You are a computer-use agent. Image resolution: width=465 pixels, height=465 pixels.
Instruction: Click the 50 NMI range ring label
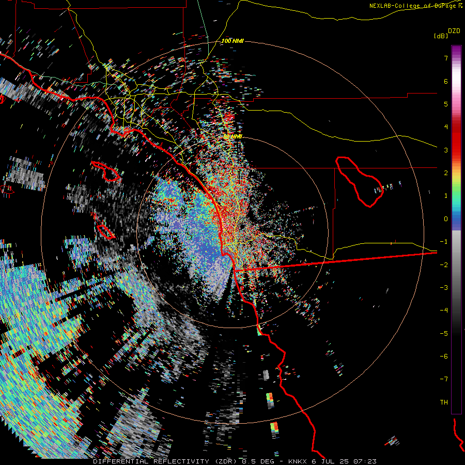pos(233,136)
